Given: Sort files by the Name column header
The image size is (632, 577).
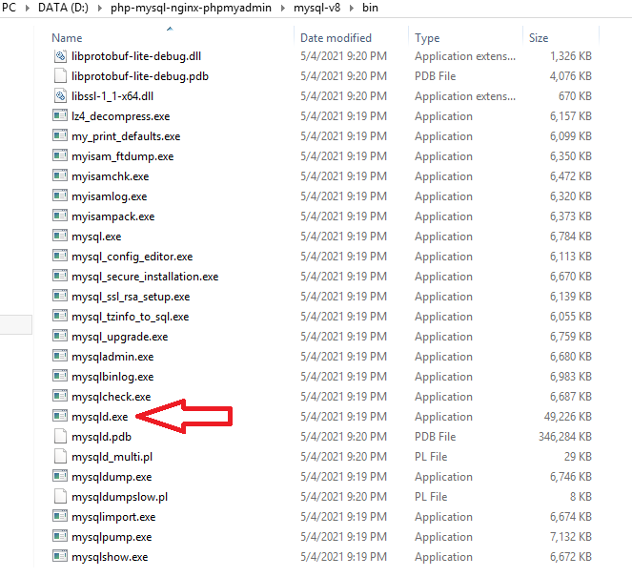Looking at the screenshot, I should [67, 38].
